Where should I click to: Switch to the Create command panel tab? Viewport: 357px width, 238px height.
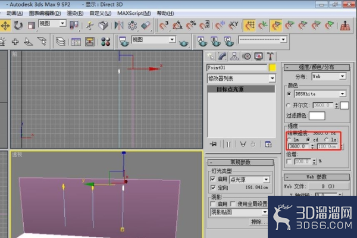click(211, 57)
